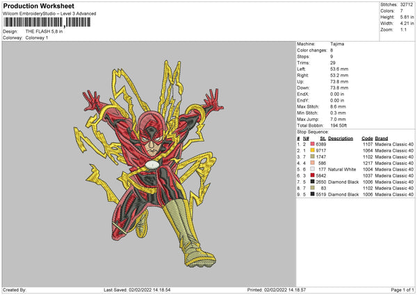This screenshot has width=417, height=295.
Task: Click the Width value '4.21 in'
Action: pos(407,24)
